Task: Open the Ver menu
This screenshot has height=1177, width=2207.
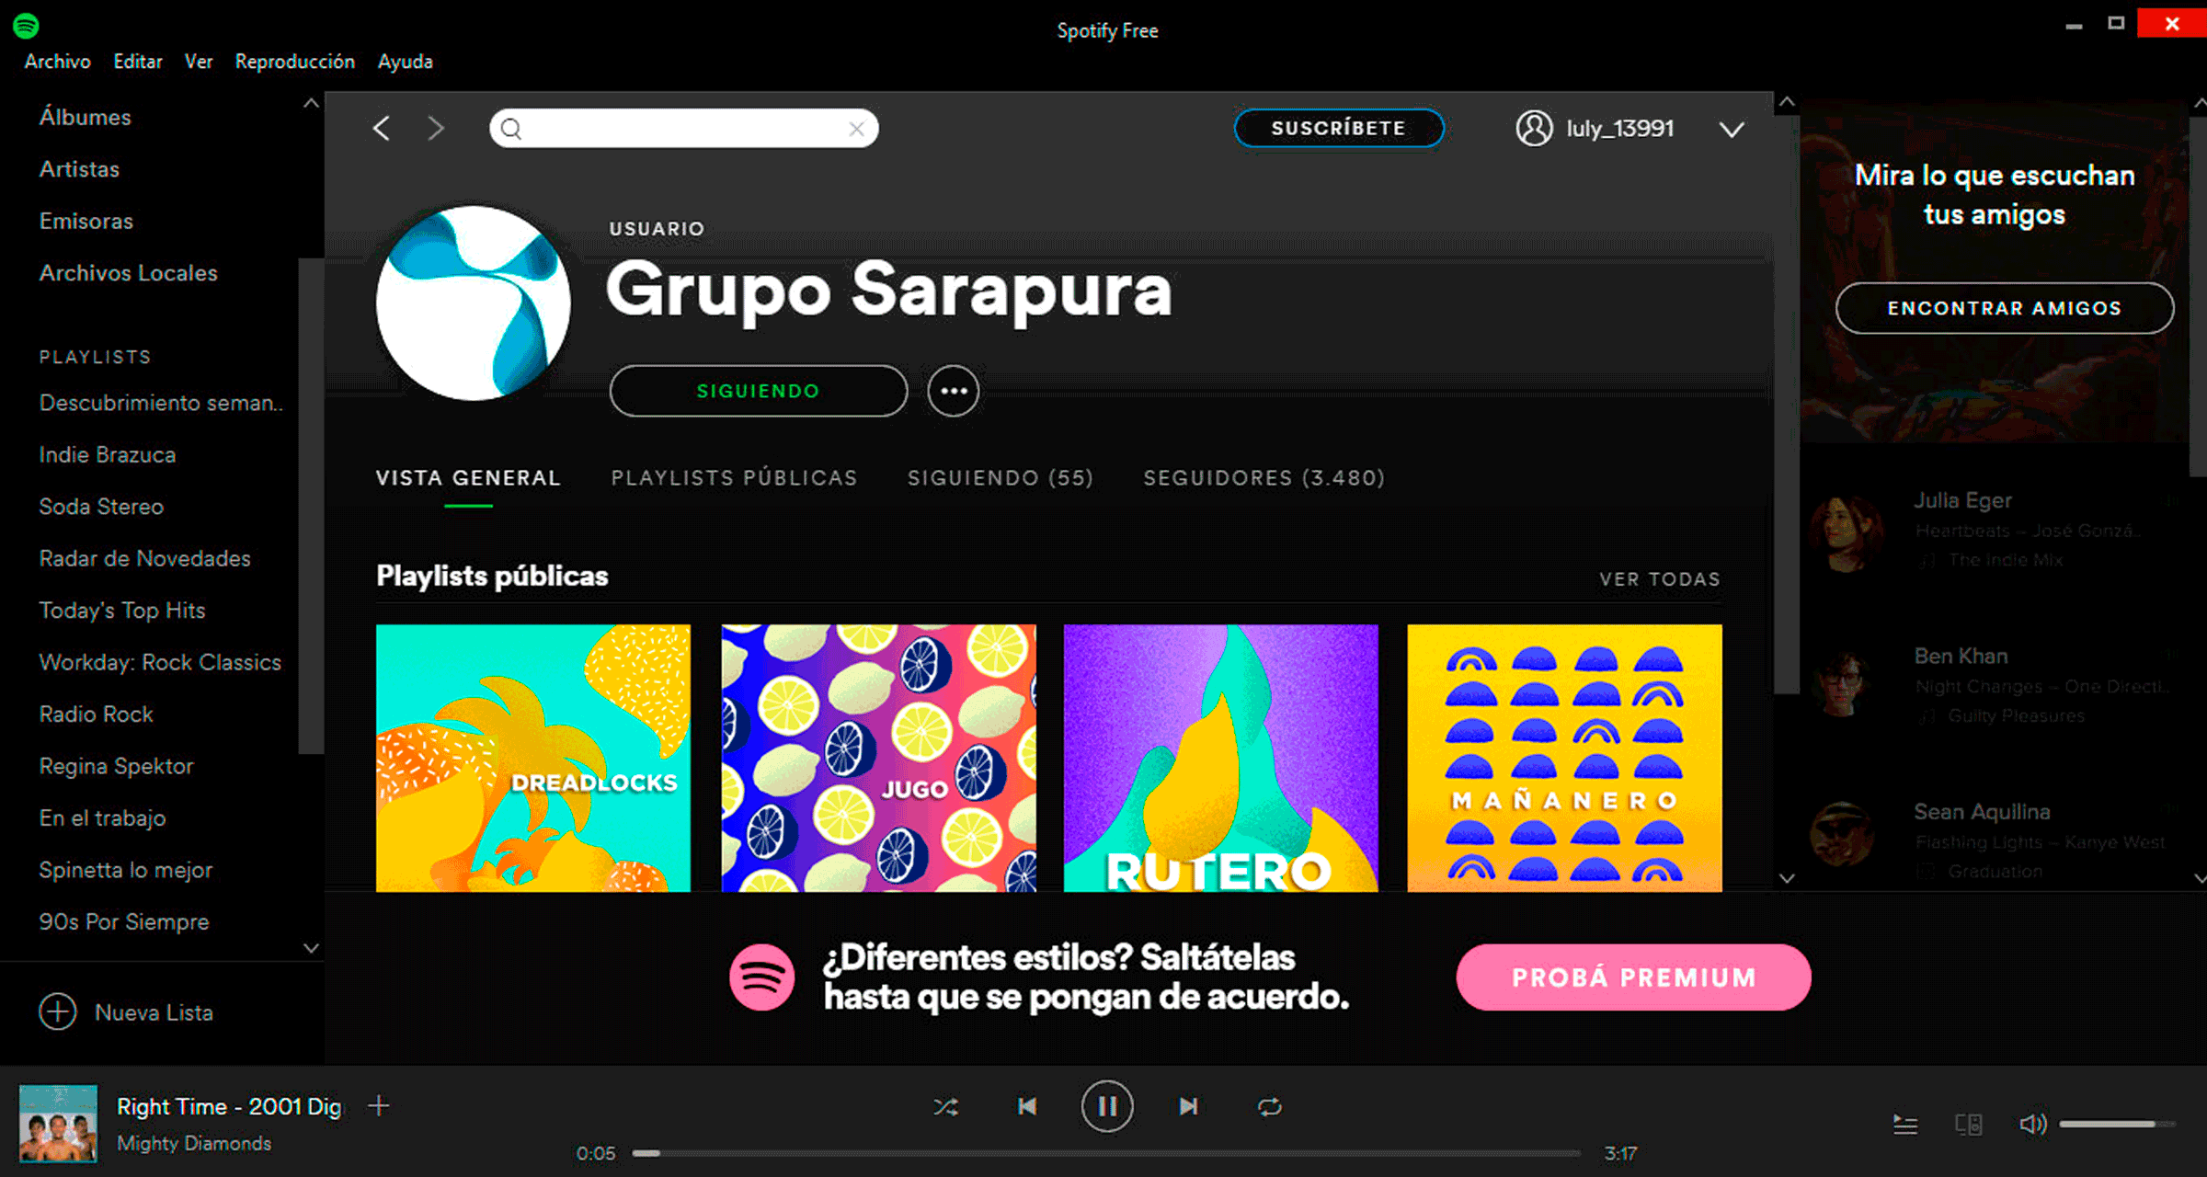Action: click(199, 62)
